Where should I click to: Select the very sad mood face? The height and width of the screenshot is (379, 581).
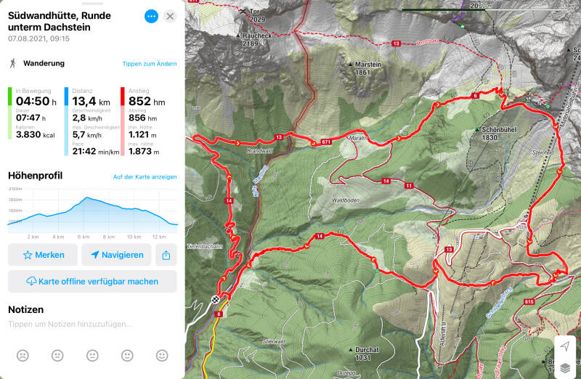point(23,355)
